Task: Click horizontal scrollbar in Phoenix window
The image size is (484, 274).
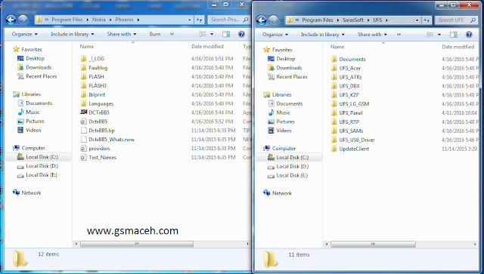Action: click(137, 244)
